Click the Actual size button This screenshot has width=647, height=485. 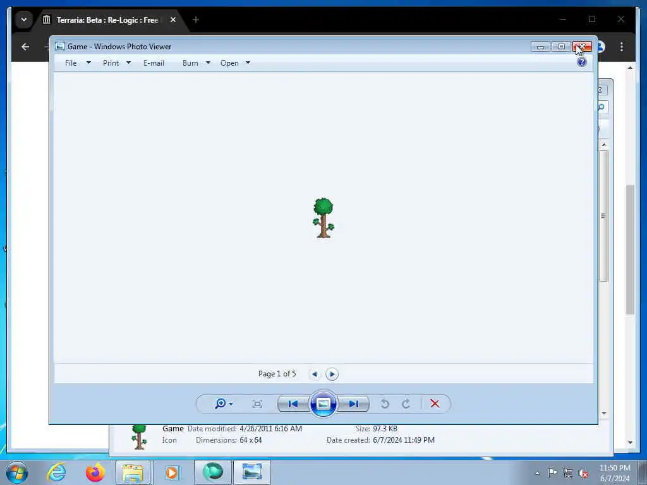tap(257, 404)
